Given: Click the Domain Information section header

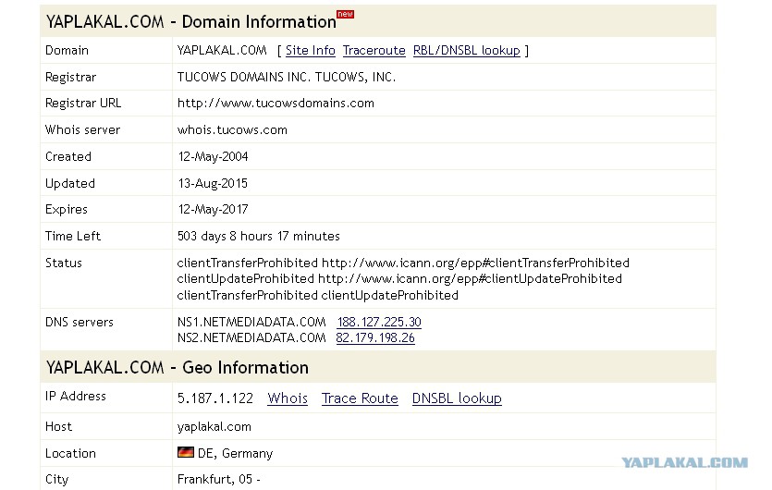Looking at the screenshot, I should click(378, 21).
